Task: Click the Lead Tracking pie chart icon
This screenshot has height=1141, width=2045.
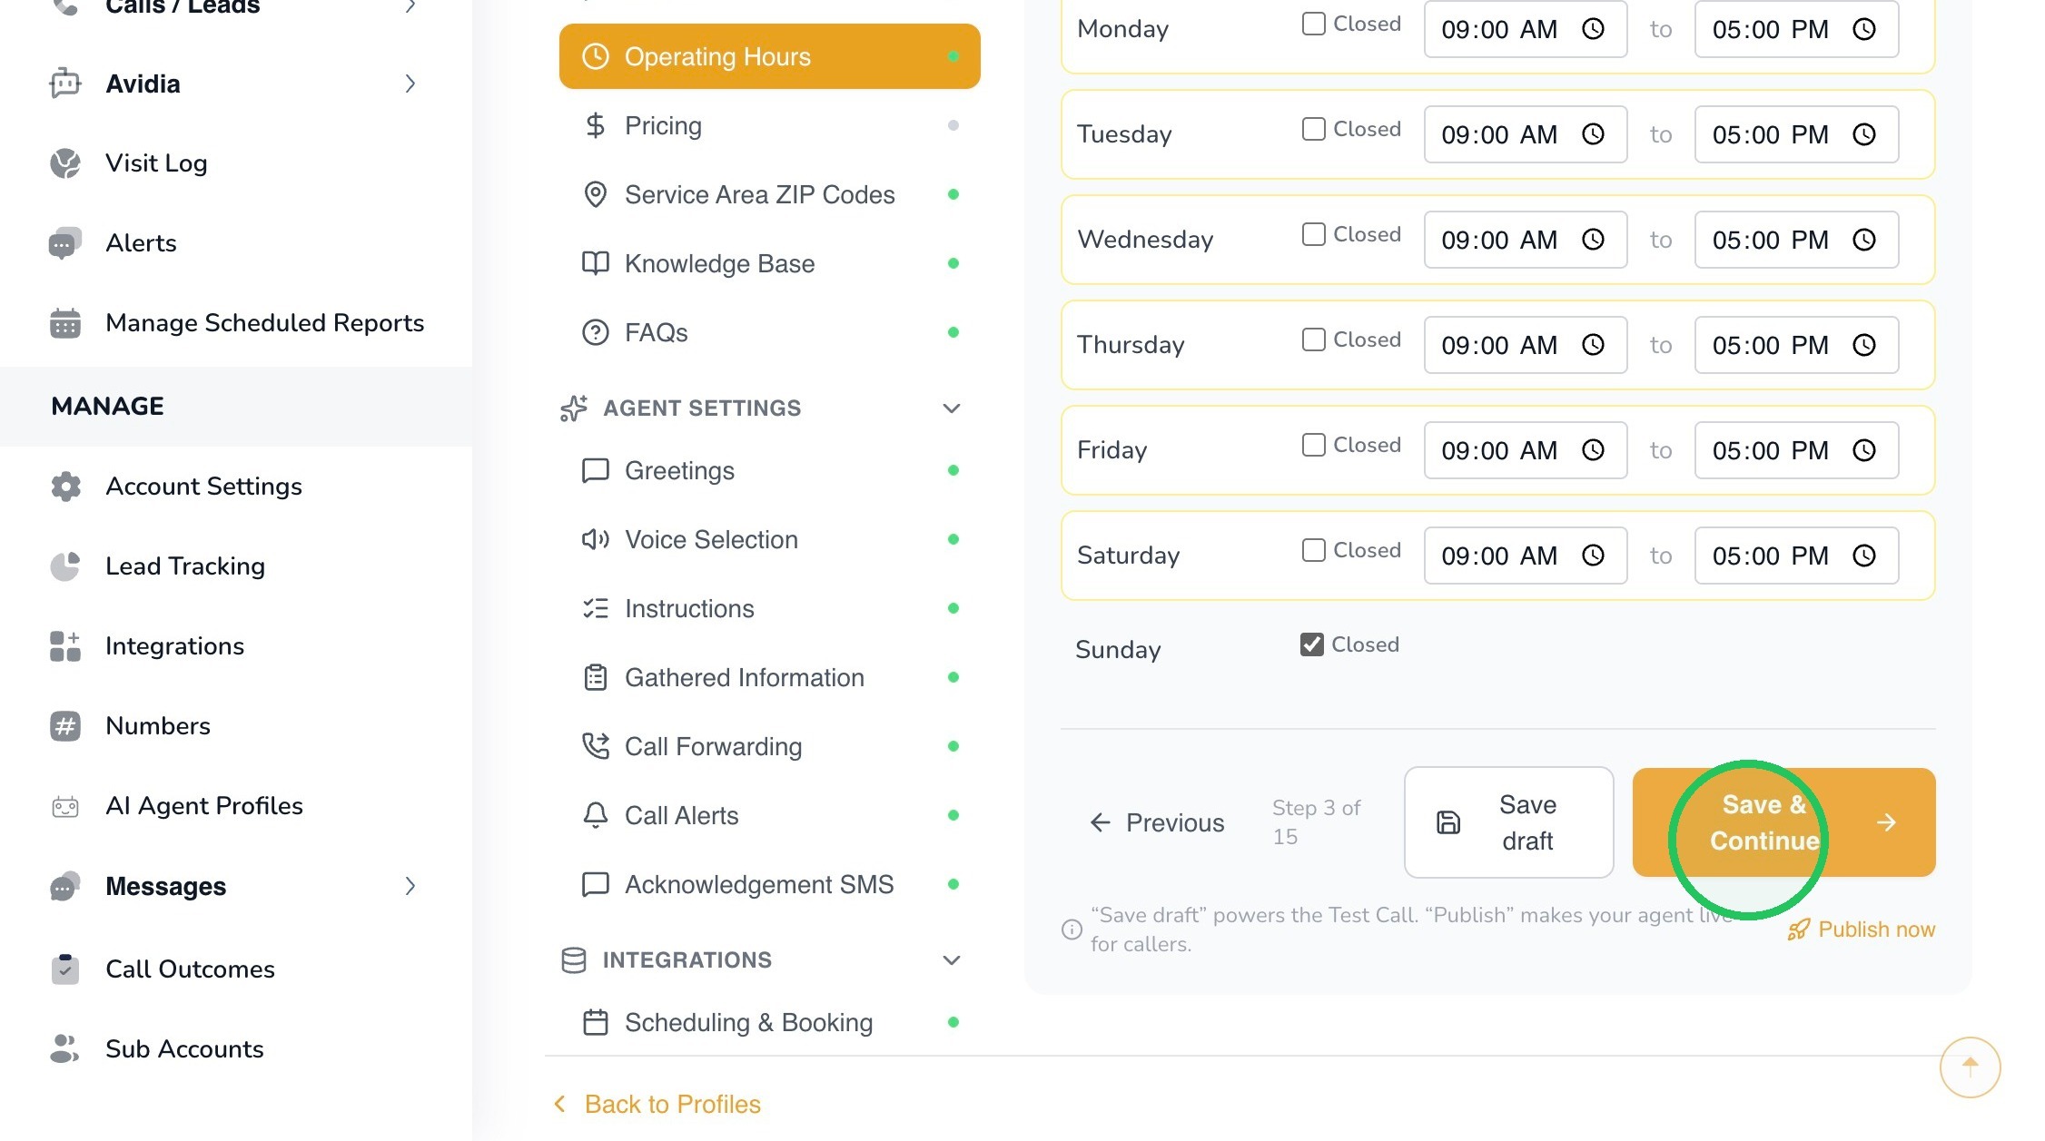Action: [x=65, y=566]
